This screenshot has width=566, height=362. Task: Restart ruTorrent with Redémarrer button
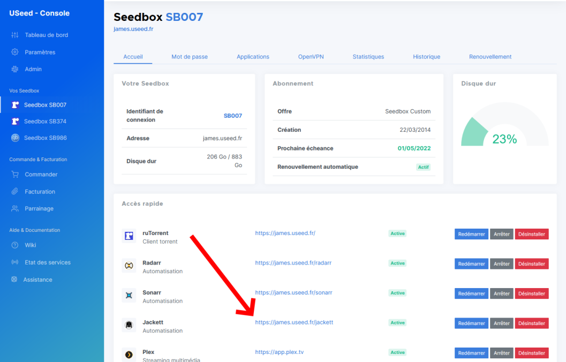click(x=471, y=234)
